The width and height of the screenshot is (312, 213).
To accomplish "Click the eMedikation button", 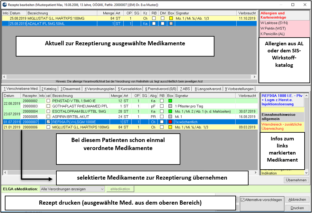I will [120, 189].
